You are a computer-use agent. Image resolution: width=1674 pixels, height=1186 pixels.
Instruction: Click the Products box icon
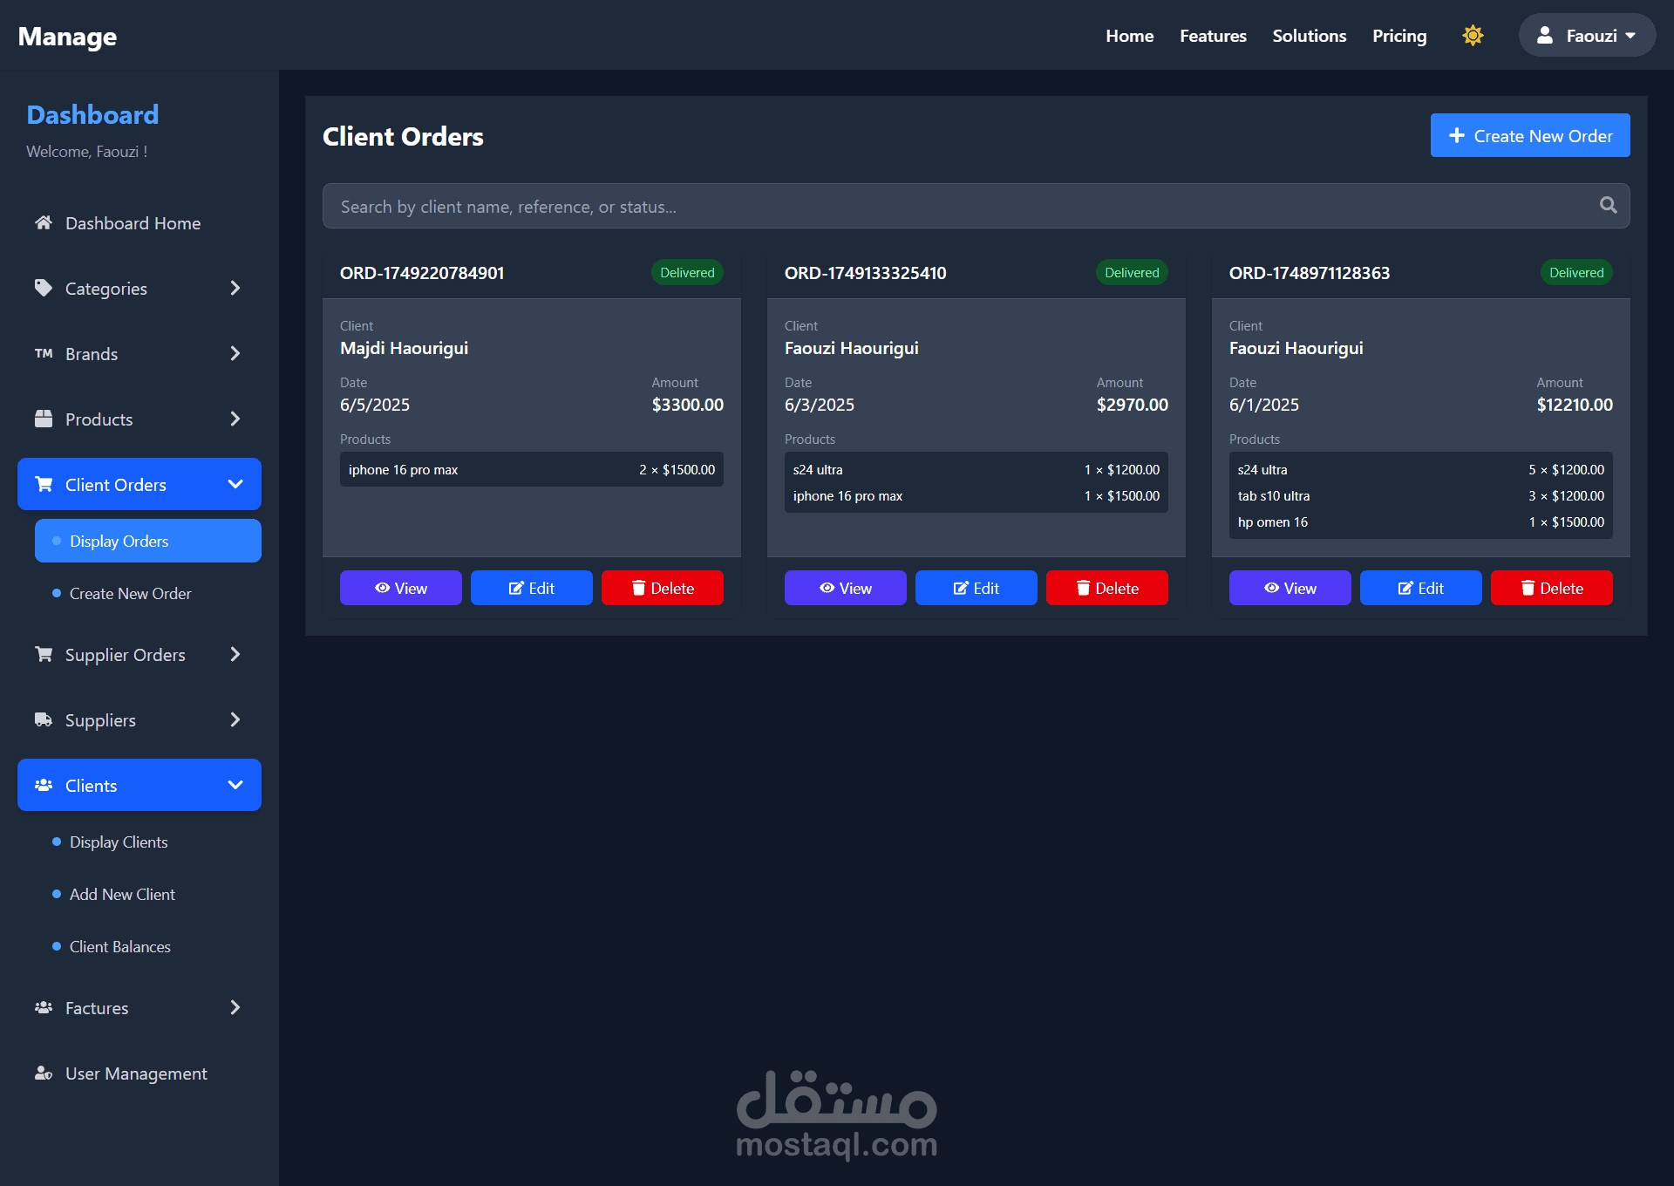tap(44, 419)
